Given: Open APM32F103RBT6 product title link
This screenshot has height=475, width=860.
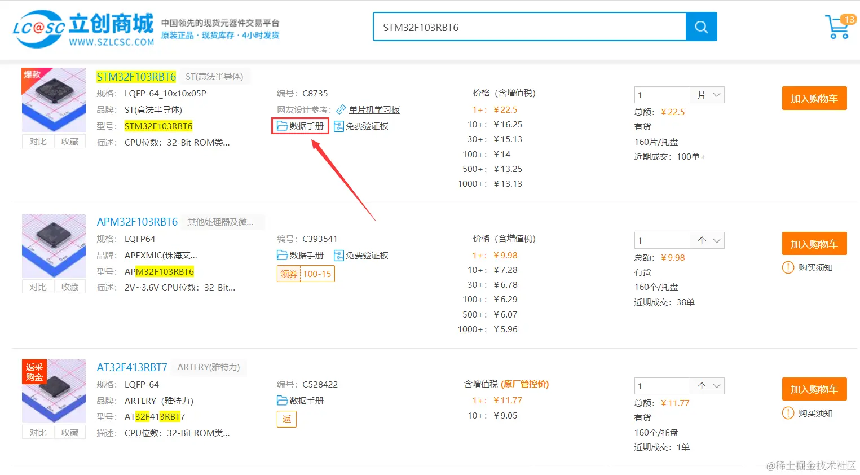Looking at the screenshot, I should coord(137,222).
